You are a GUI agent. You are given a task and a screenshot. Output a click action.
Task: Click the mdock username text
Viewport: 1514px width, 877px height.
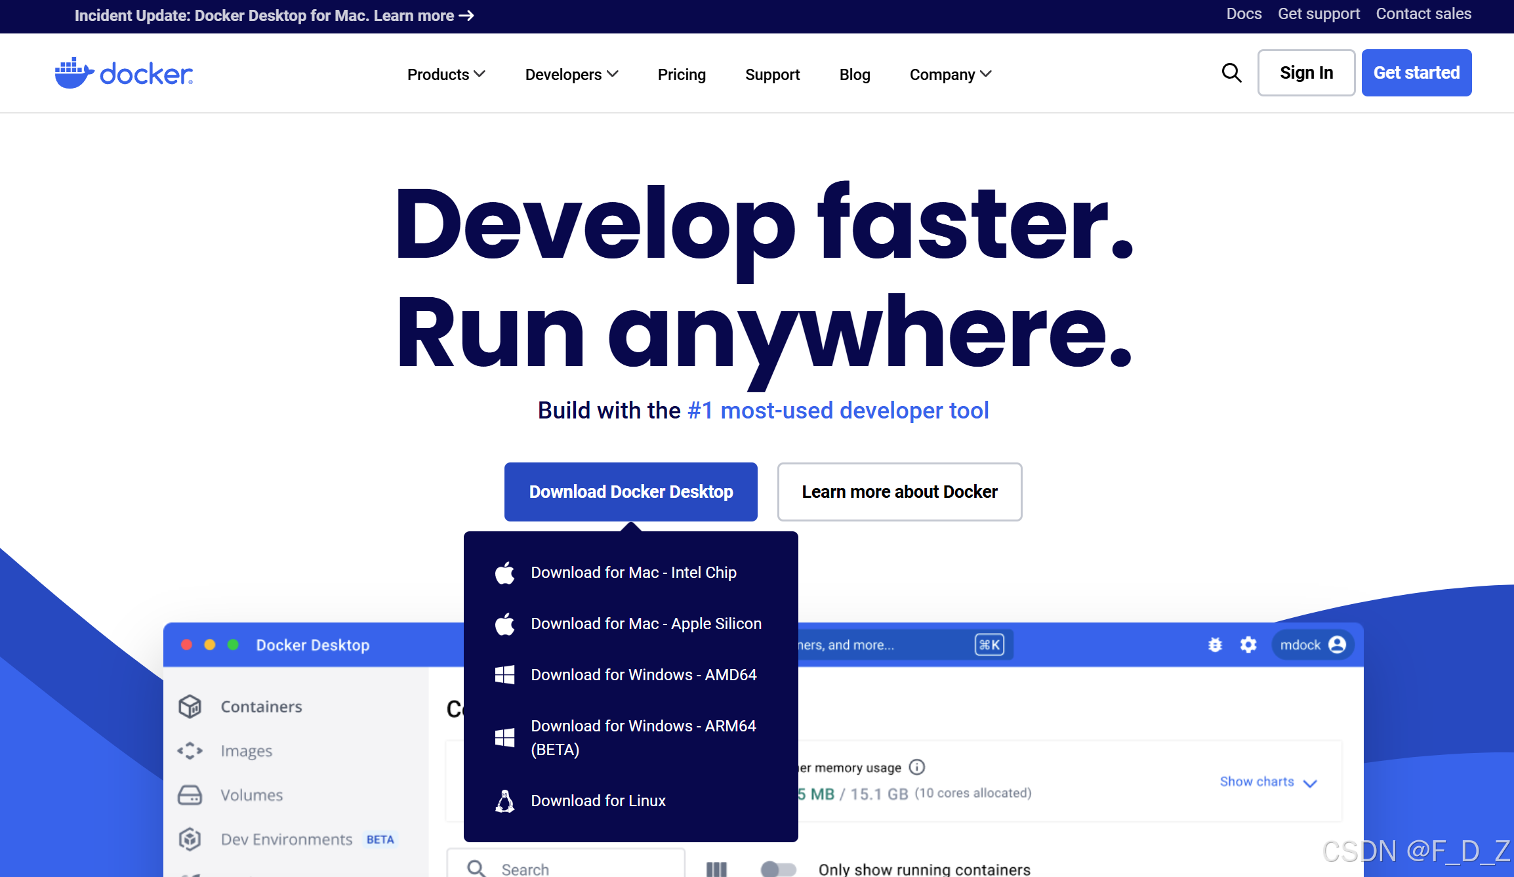coord(1299,645)
